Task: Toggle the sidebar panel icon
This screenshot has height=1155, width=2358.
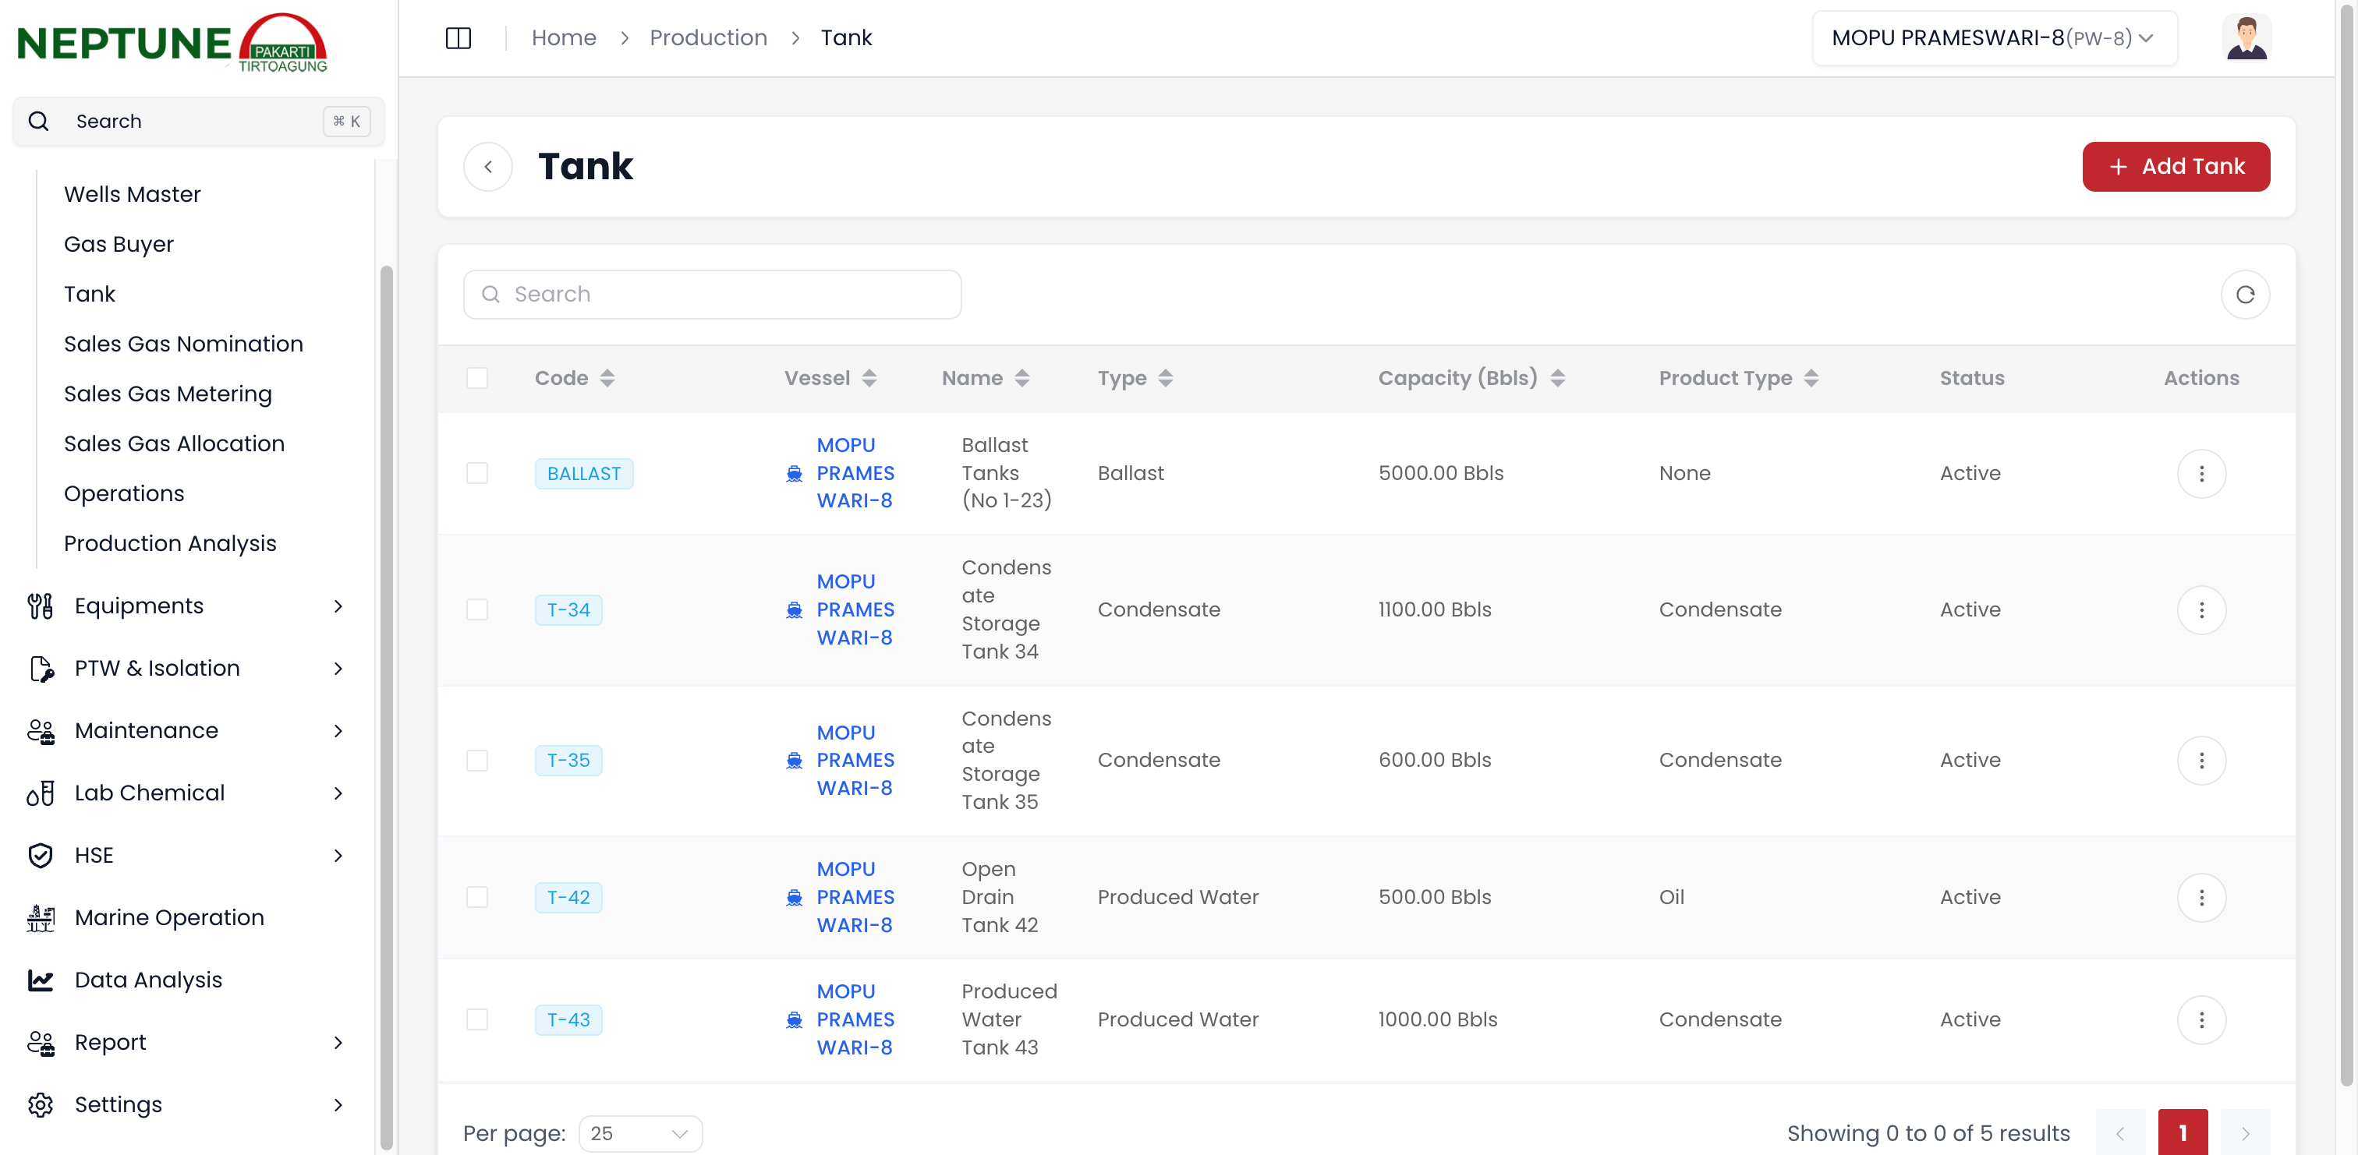Action: (x=458, y=37)
